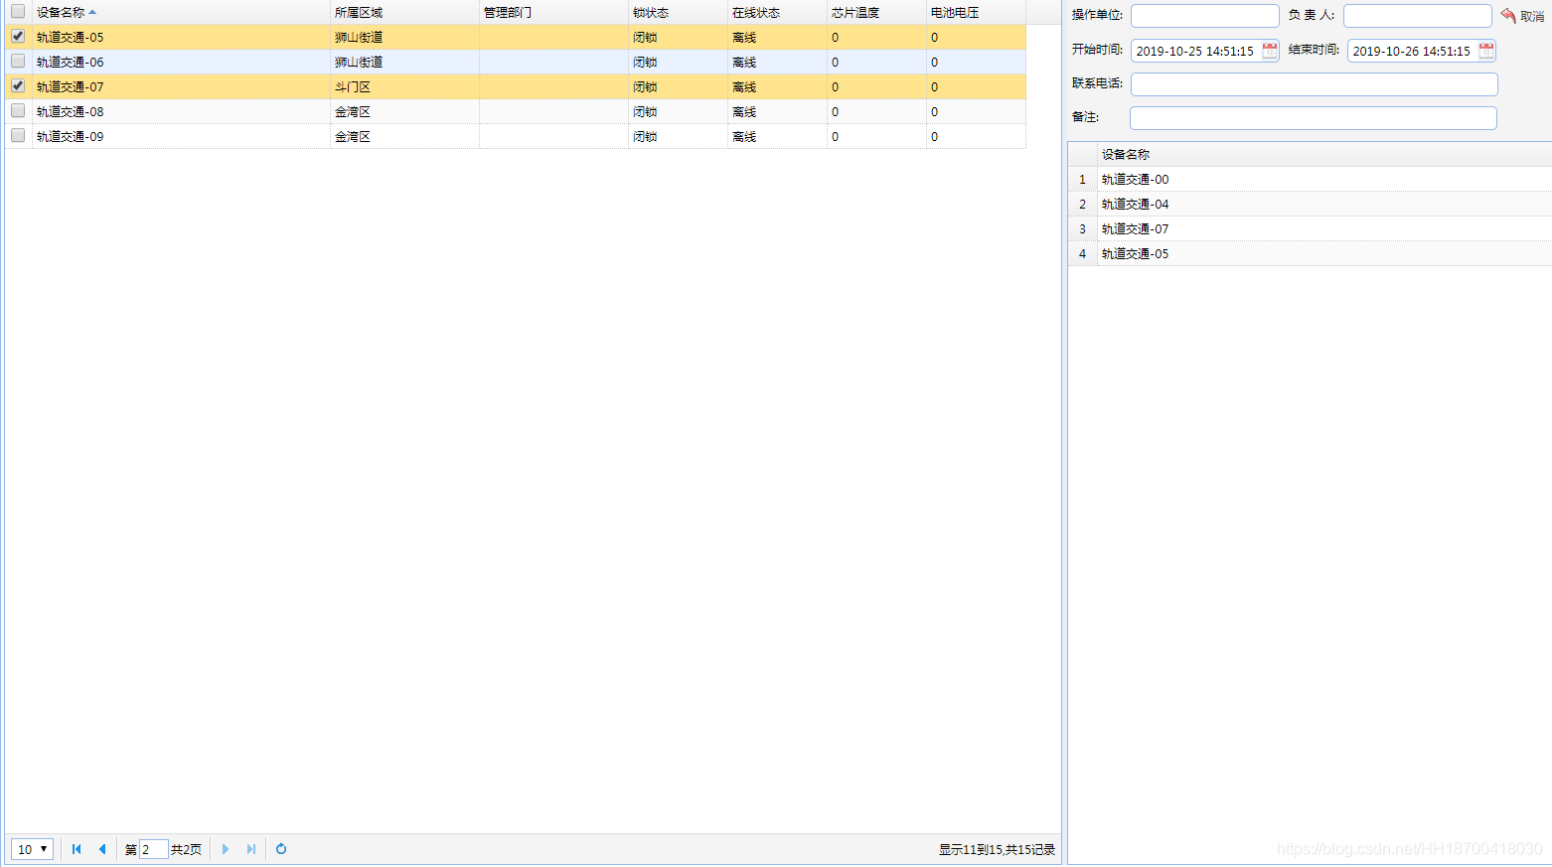Click 金湾区 cell in 轨道交通-08 row
1552x867 pixels.
(404, 112)
